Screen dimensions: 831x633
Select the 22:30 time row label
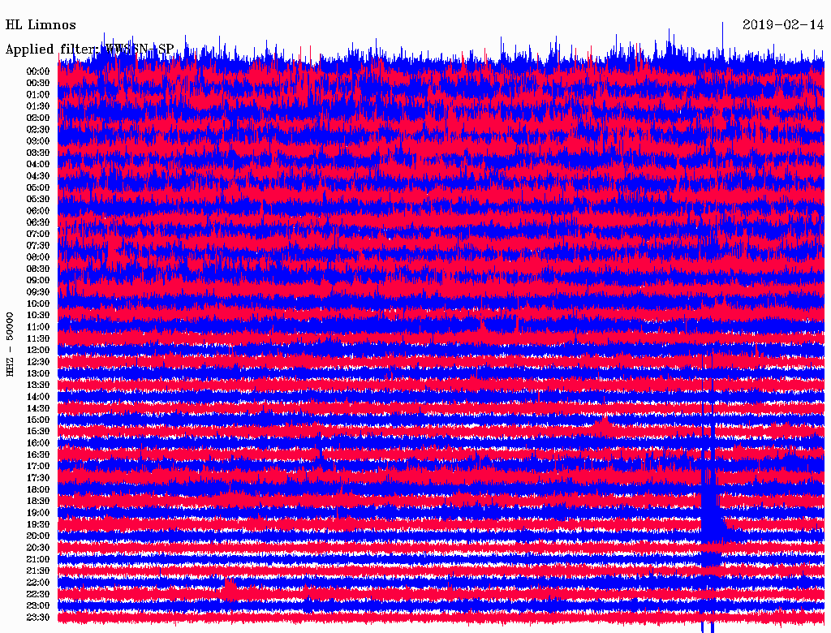point(38,594)
